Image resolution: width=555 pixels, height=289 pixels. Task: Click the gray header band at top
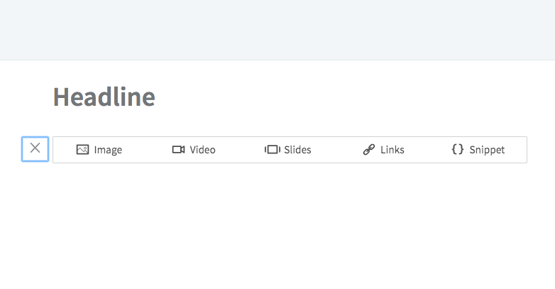(277, 30)
